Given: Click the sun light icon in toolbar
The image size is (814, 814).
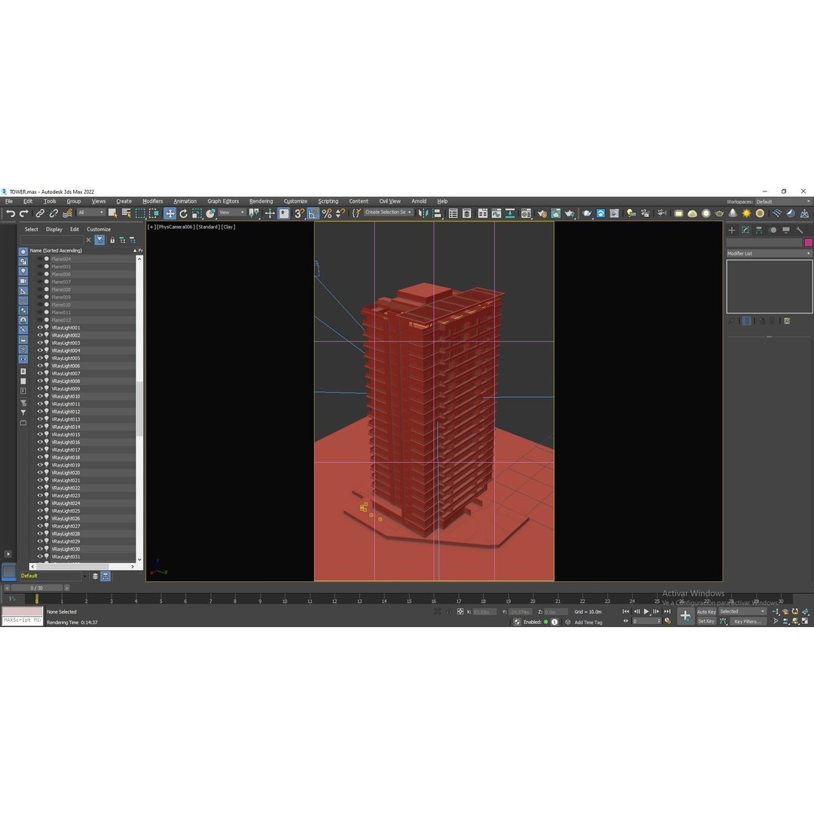Looking at the screenshot, I should click(x=746, y=213).
